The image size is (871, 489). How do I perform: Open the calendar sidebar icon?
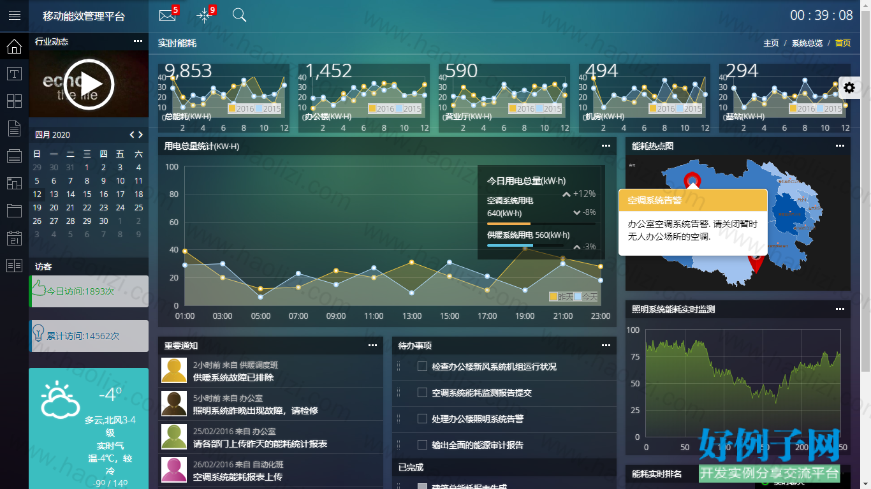14,238
